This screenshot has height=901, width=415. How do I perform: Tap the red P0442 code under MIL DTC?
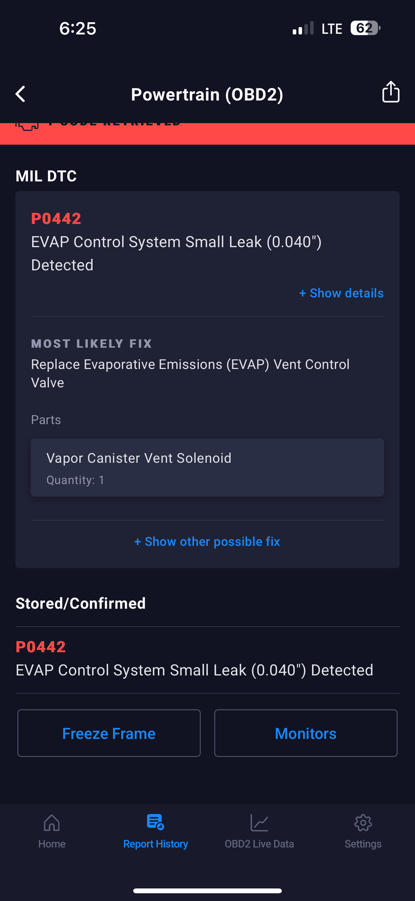click(x=56, y=219)
